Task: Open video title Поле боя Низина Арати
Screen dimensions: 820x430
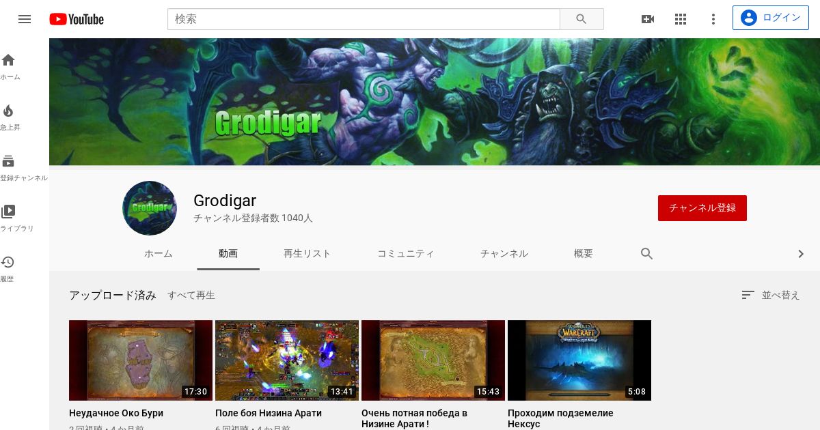Action: tap(269, 413)
